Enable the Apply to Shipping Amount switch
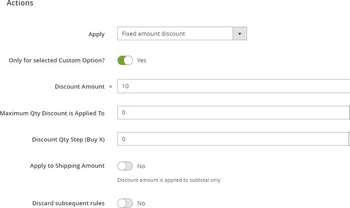This screenshot has height=208, width=350. (x=125, y=166)
